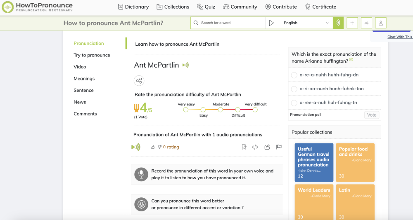This screenshot has height=220, width=413.
Task: Rate difficulty as Difficult
Action: pos(237,110)
